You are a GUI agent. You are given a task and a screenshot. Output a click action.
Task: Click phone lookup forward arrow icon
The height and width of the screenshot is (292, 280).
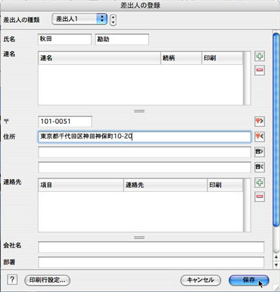click(260, 152)
